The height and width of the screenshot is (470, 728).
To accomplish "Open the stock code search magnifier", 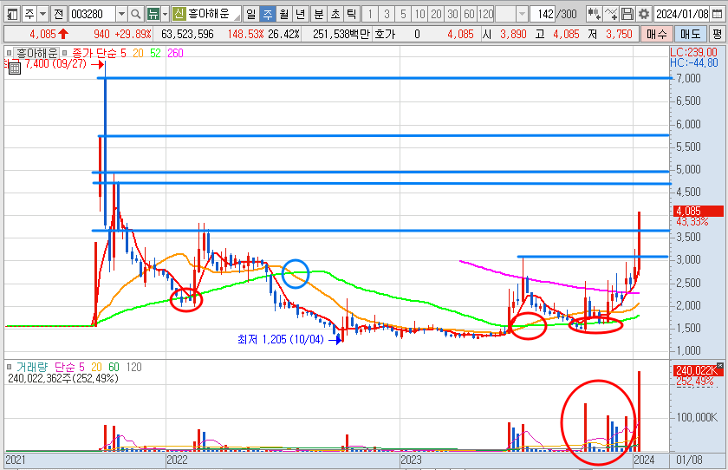I will (x=135, y=15).
